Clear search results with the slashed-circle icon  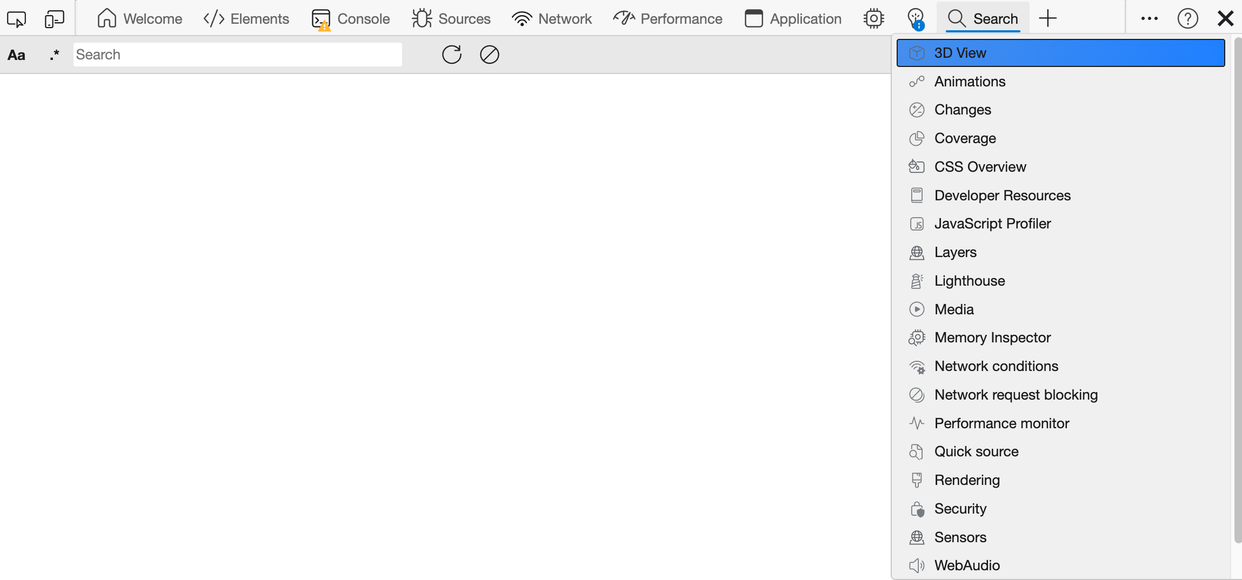(489, 54)
